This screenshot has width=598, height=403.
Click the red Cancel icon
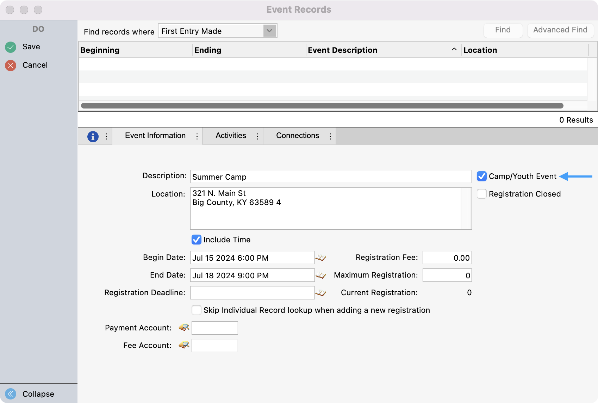pyautogui.click(x=11, y=65)
